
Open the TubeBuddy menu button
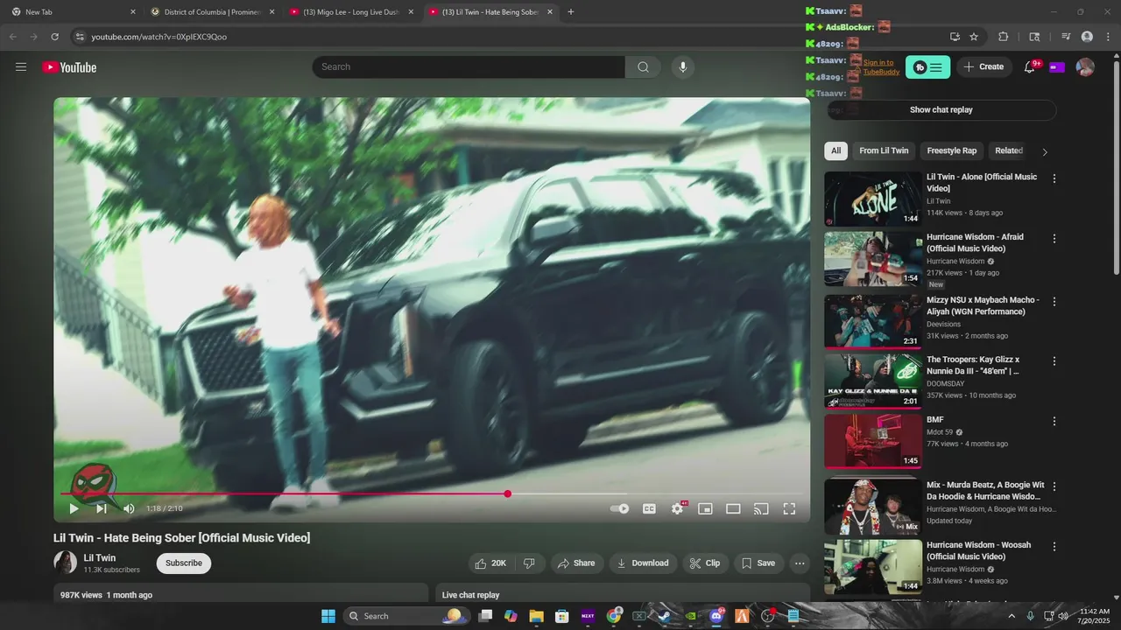(x=927, y=67)
